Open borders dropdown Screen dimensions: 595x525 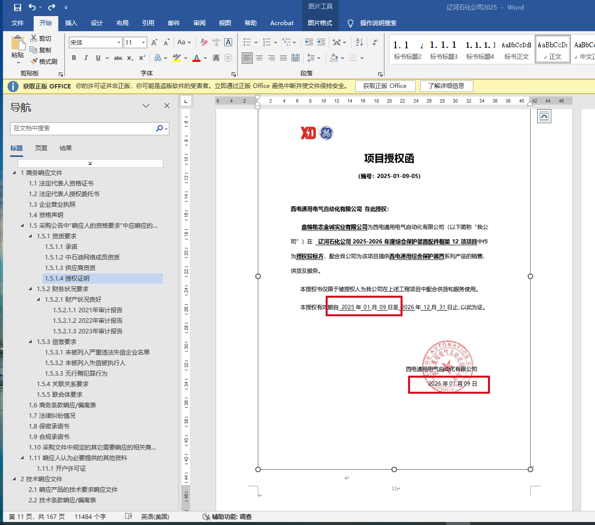(362, 58)
